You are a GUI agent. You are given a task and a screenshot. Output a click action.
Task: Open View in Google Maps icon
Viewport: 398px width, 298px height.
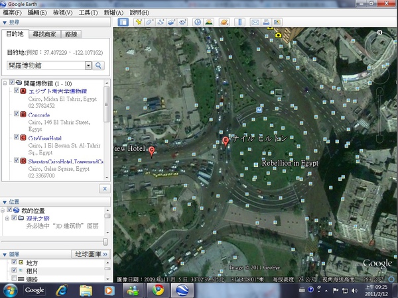pos(277,23)
